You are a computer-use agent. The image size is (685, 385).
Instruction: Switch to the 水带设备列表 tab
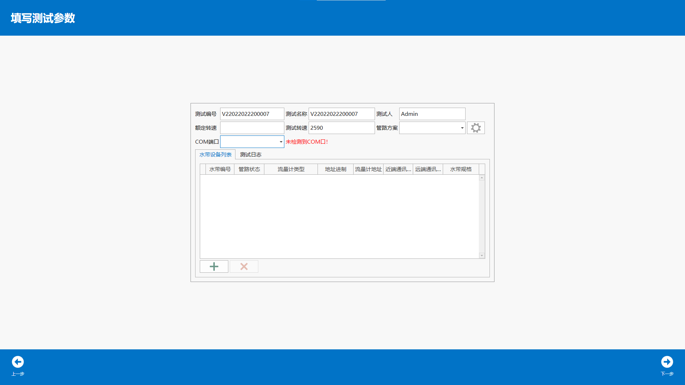pos(215,154)
